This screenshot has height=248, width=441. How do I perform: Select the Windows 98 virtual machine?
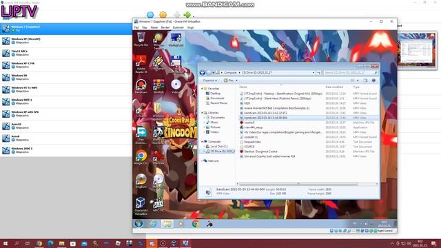click(x=66, y=77)
